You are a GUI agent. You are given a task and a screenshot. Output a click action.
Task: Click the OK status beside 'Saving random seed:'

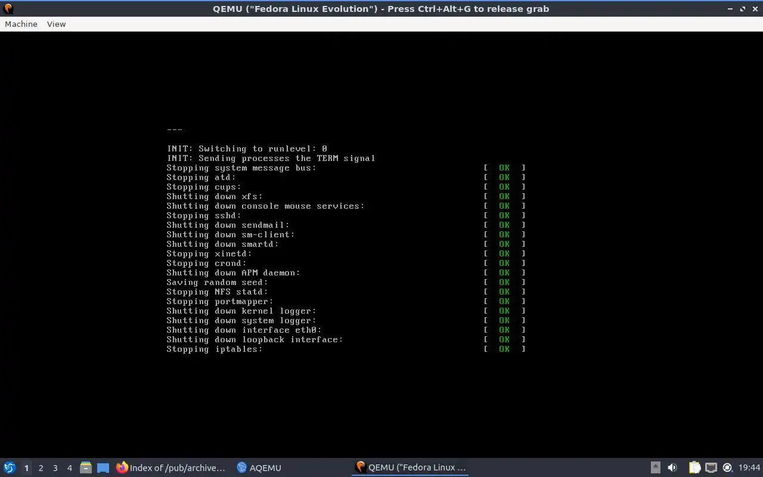tap(504, 282)
